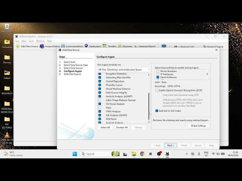This screenshot has width=242, height=181.
Task: Uncheck the YARA Analyzer module
Action: coord(100,112)
